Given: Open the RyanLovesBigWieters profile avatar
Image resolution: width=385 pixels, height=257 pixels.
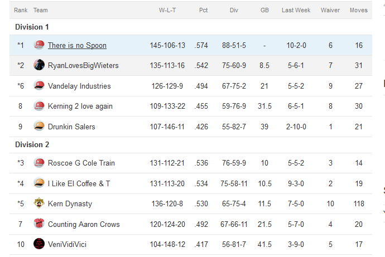Looking at the screenshot, I should (39, 65).
